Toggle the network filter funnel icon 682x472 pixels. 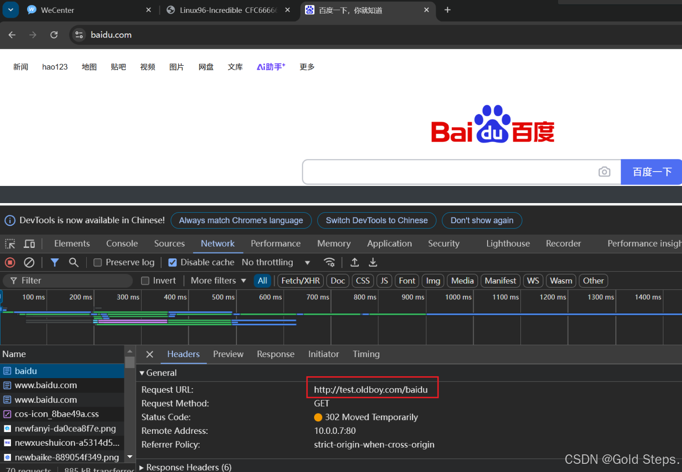coord(55,262)
